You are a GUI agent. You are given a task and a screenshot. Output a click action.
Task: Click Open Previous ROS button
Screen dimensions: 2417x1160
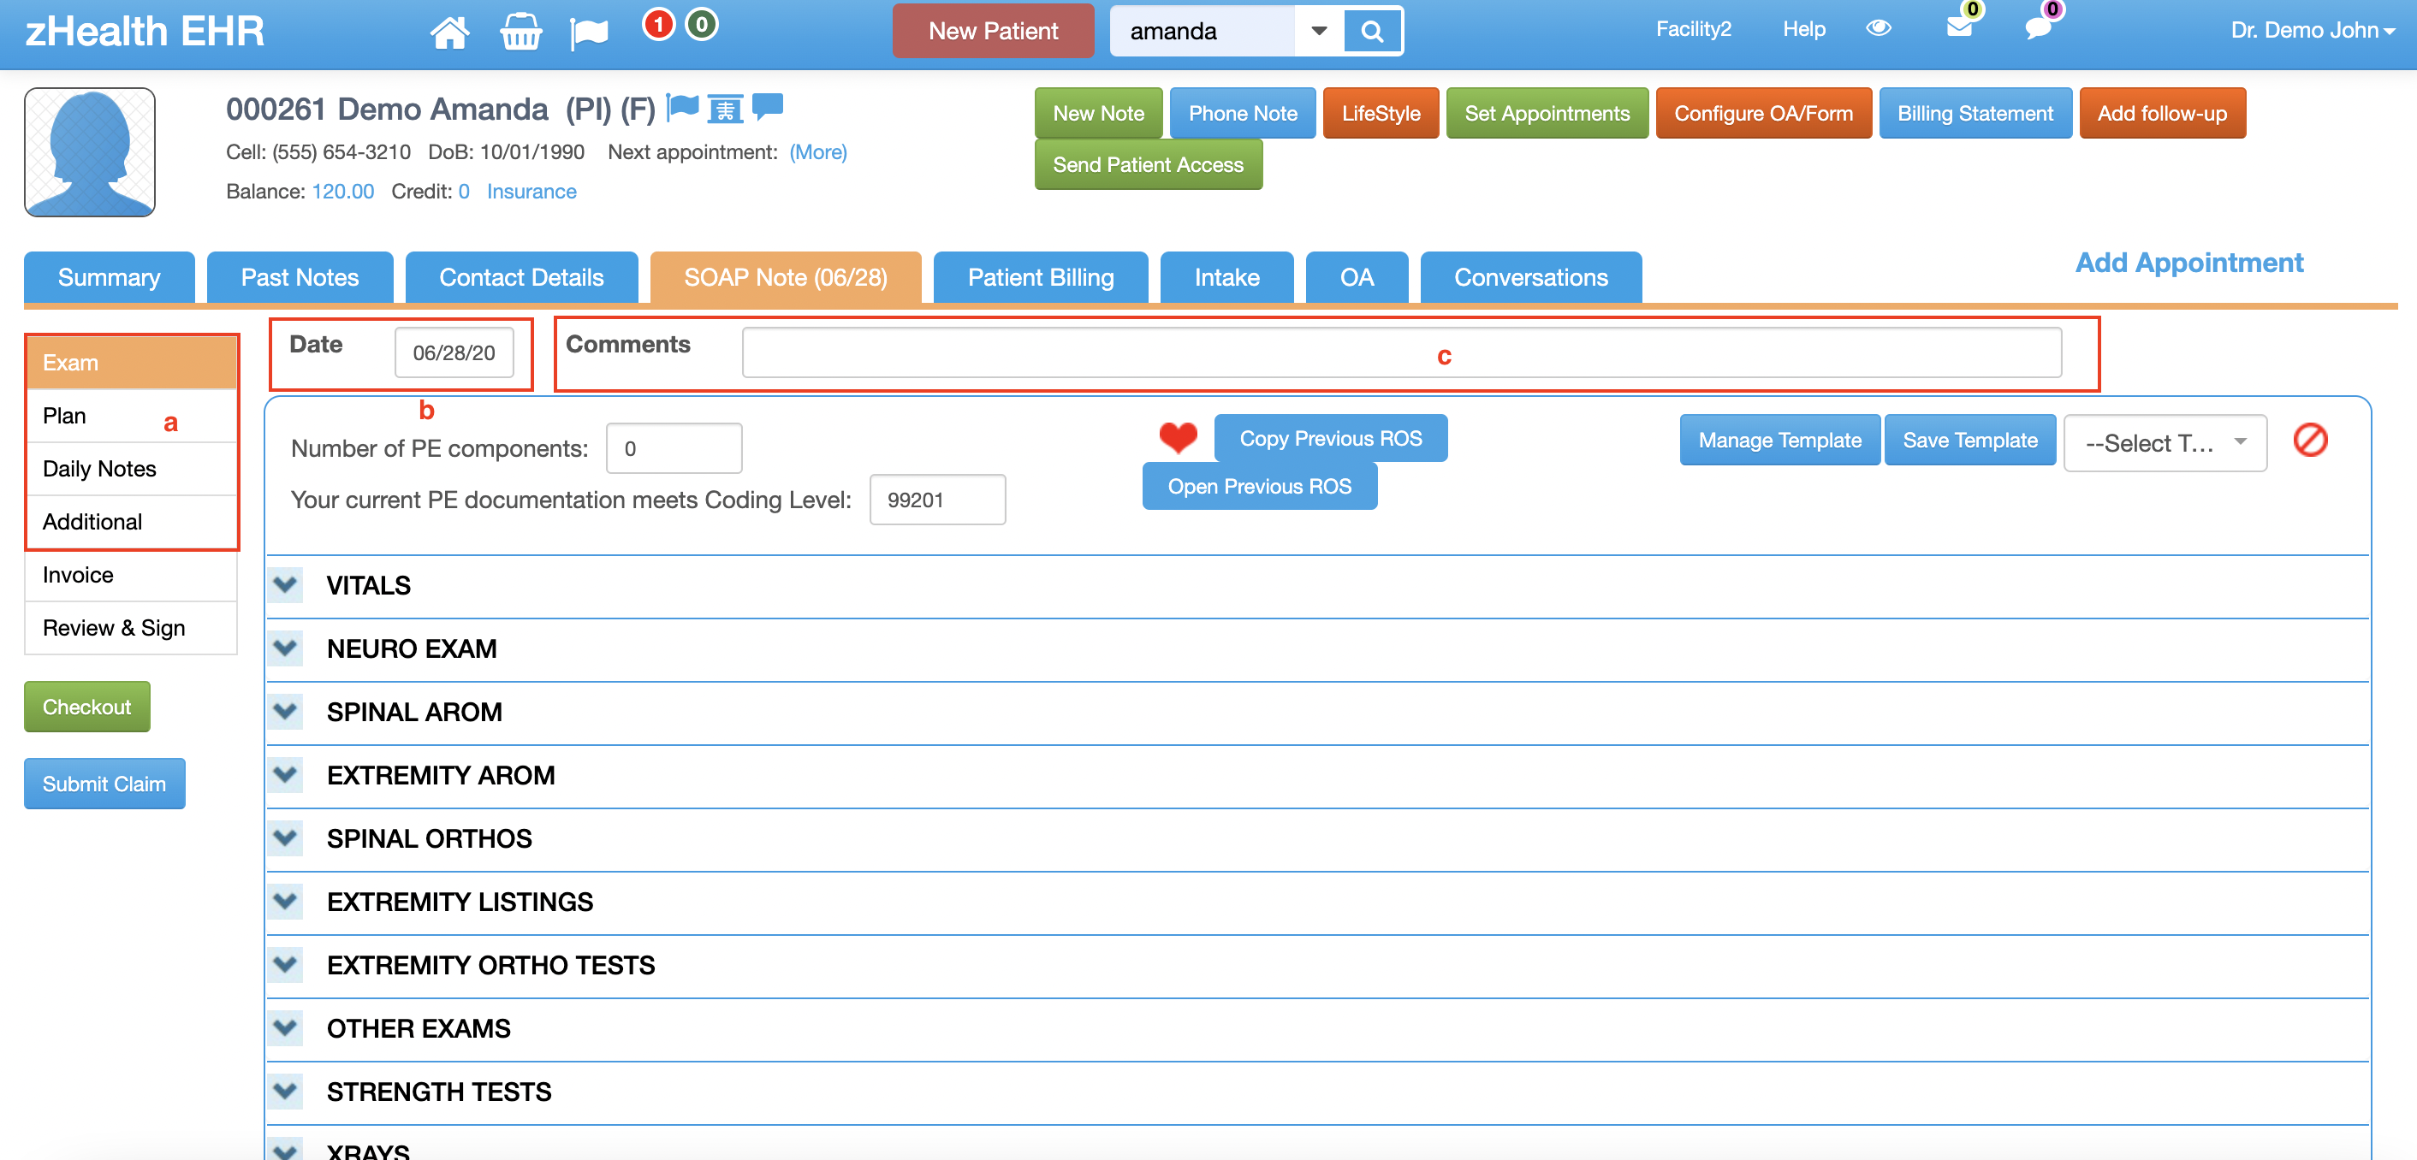1259,486
